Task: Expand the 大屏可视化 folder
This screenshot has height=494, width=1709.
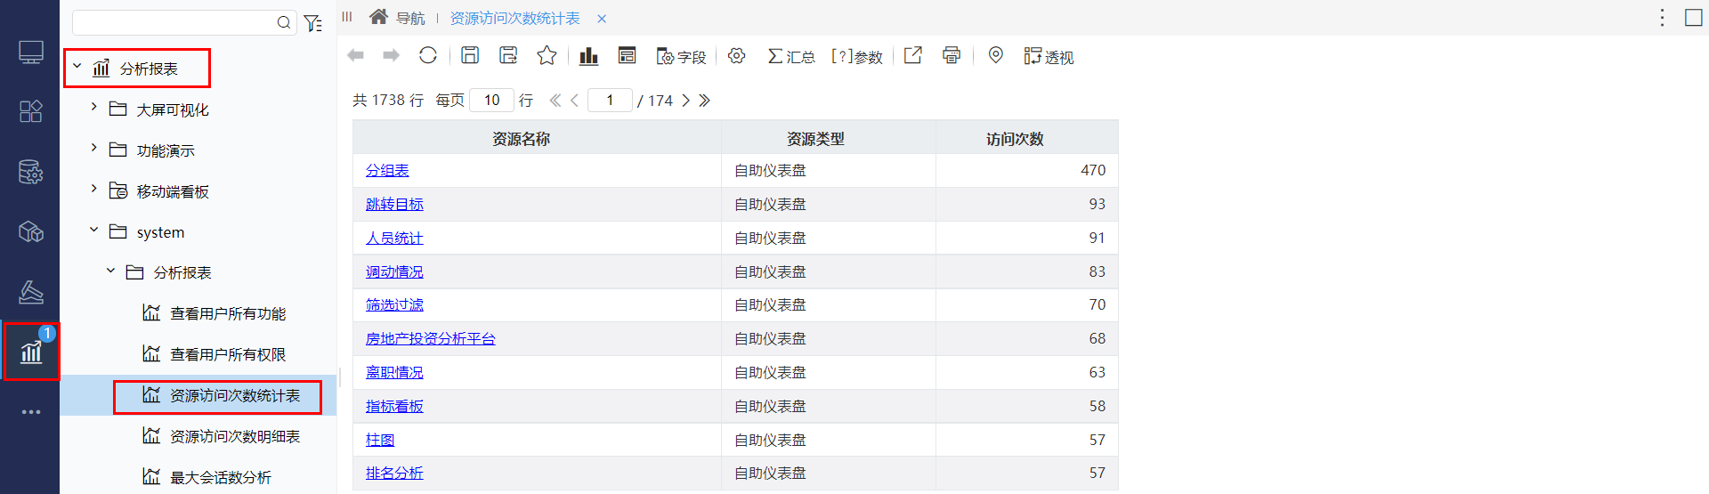Action: 93,107
